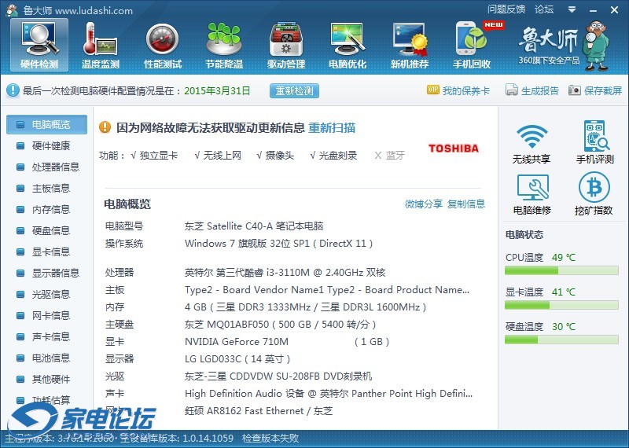
Task: Launch 无线共享 Wi-Fi sharing tool
Action: (x=532, y=142)
